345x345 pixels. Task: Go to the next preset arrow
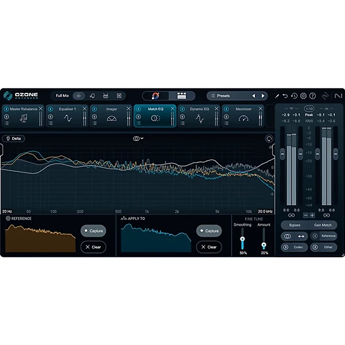click(263, 96)
